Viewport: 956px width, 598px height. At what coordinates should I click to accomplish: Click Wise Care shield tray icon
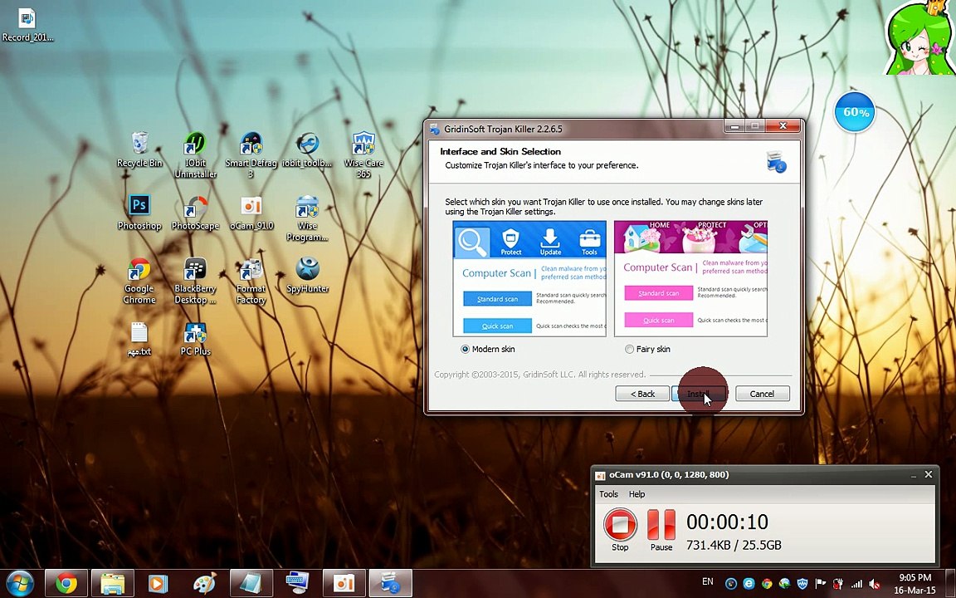tap(802, 584)
